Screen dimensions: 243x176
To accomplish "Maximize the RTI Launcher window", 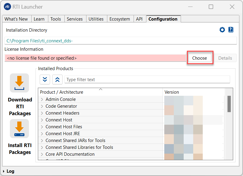I will pos(211,7).
